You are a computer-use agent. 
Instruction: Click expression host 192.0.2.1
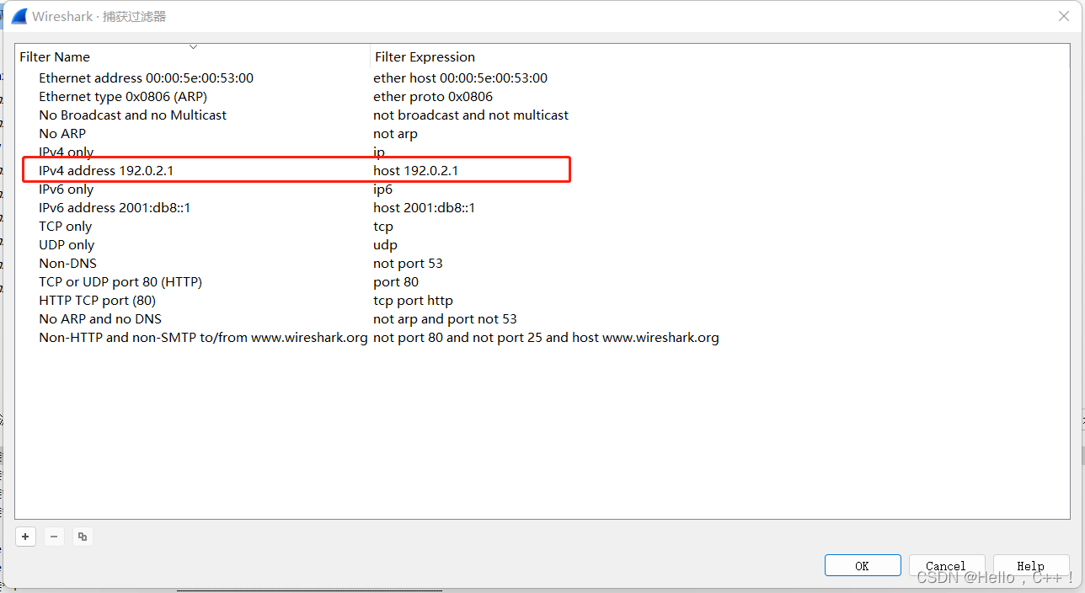tap(416, 170)
